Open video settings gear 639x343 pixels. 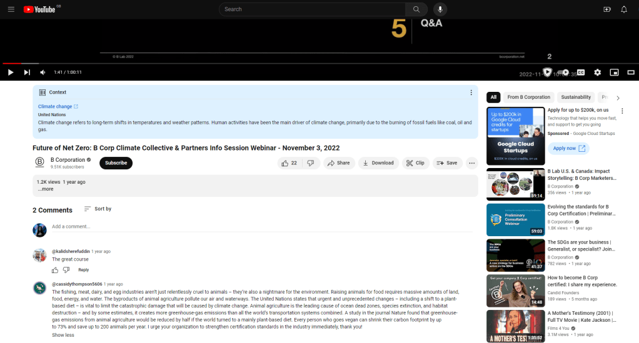597,72
